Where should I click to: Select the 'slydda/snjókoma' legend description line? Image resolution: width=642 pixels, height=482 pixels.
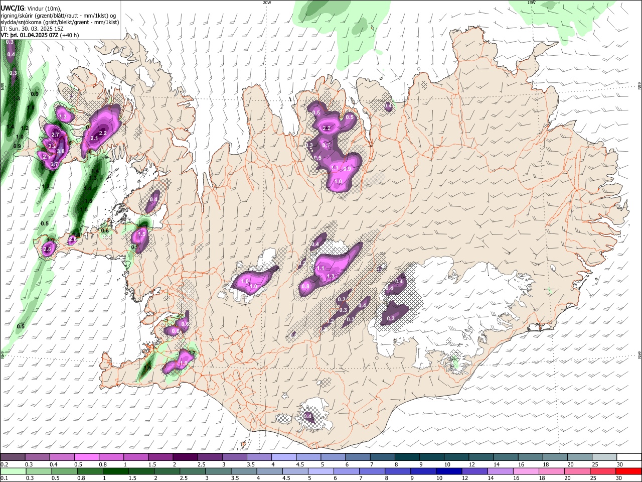60,22
